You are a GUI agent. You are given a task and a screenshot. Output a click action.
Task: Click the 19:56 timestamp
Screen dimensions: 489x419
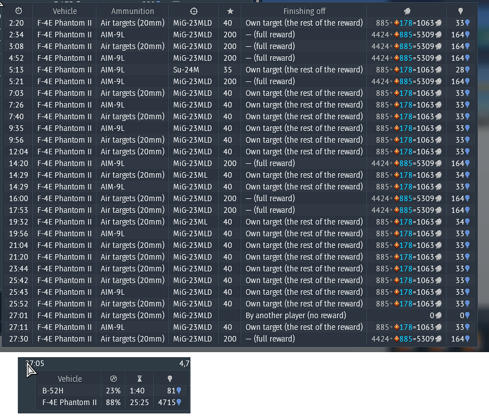(18, 233)
